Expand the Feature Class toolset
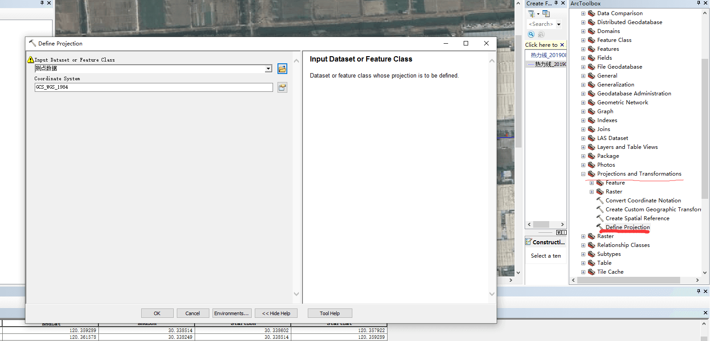Viewport: 710px width, 341px height. pyautogui.click(x=583, y=40)
